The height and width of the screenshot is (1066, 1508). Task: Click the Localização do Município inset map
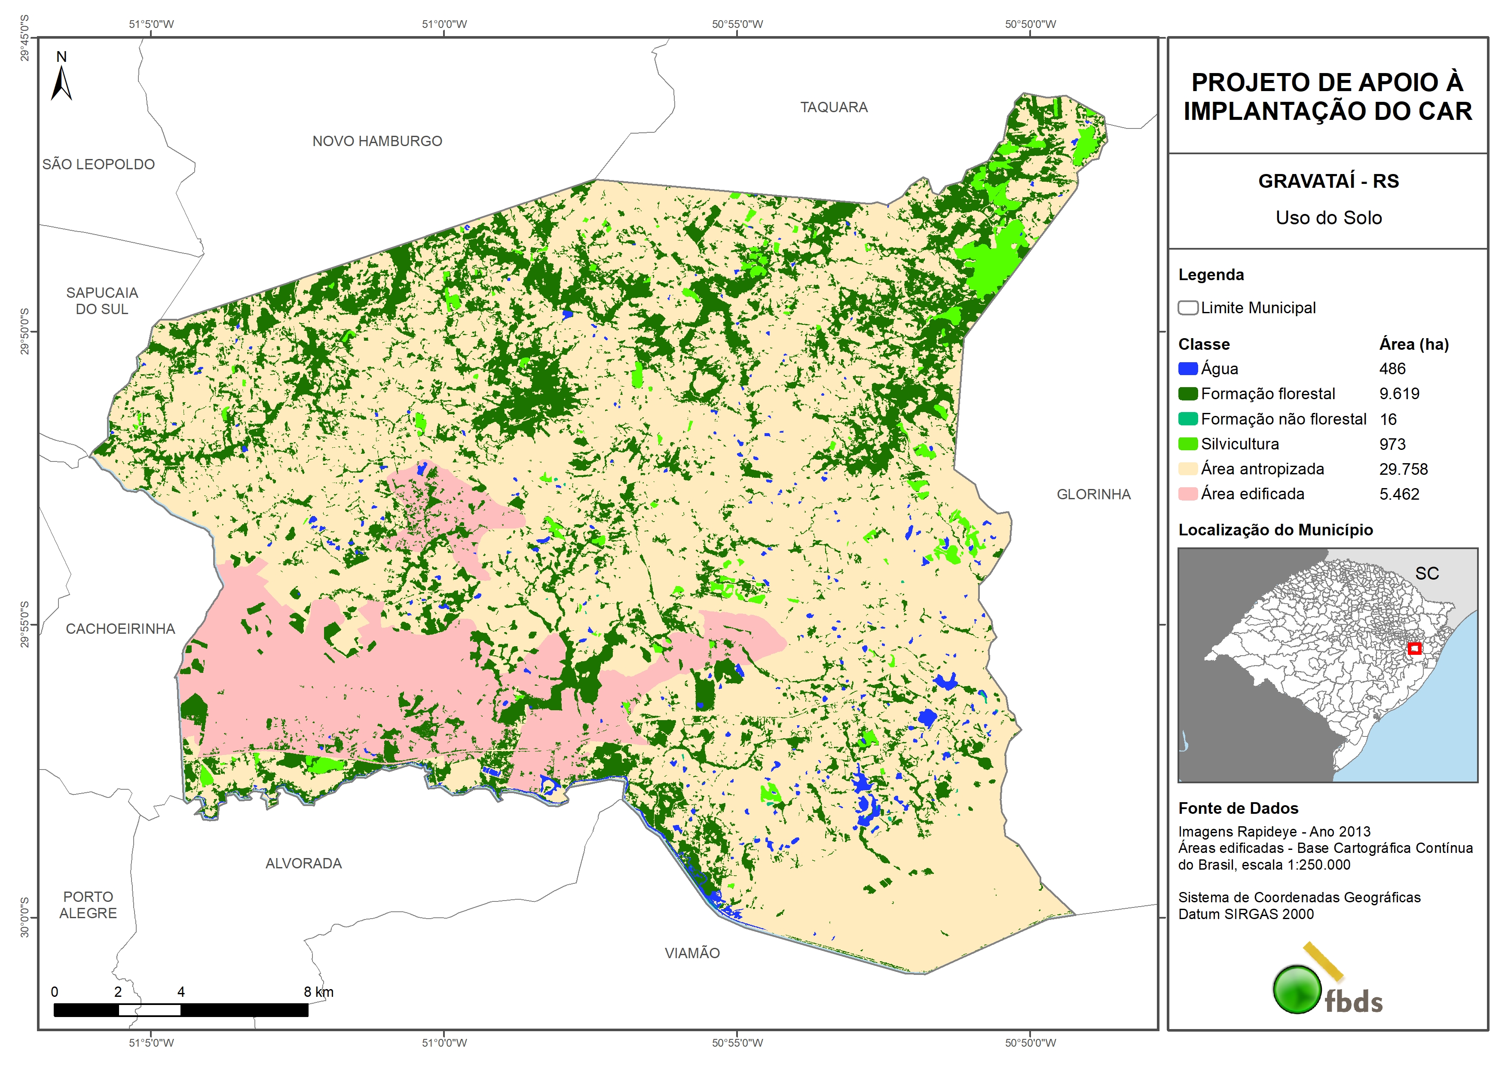point(1328,665)
